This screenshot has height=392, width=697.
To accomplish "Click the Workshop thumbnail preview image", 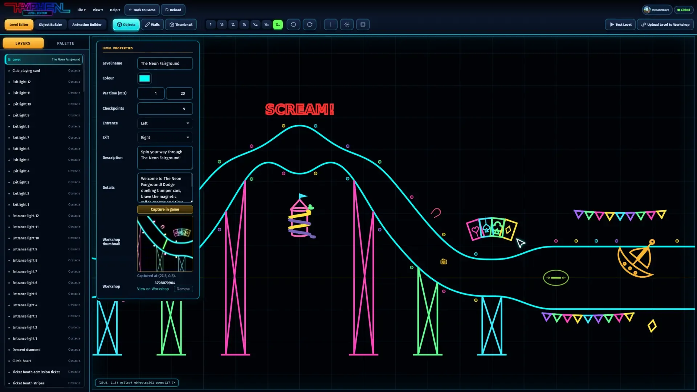I will (x=165, y=244).
